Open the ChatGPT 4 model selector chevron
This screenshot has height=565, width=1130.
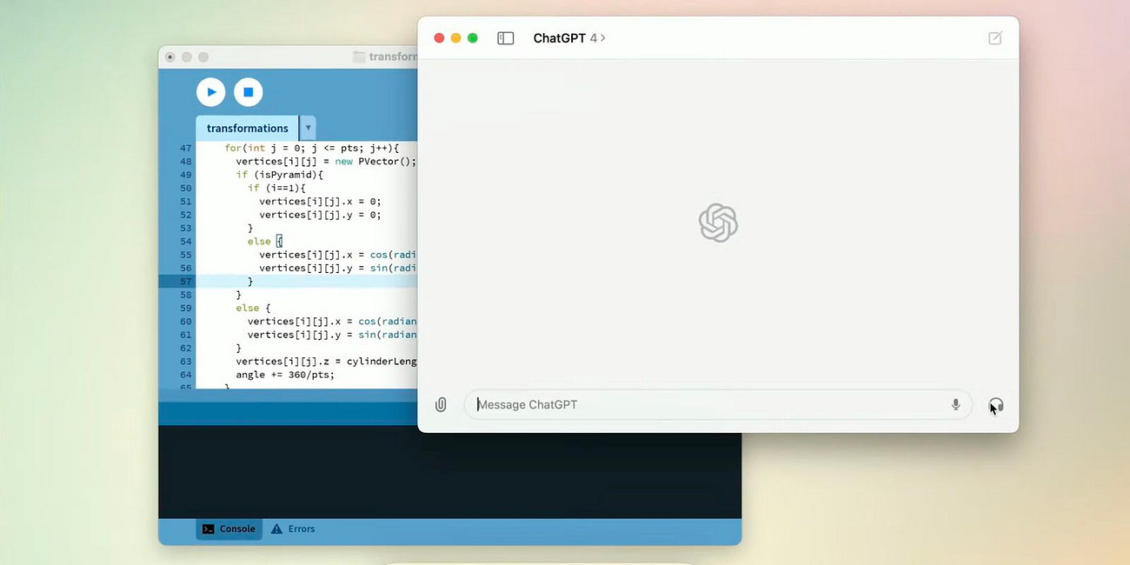[603, 37]
